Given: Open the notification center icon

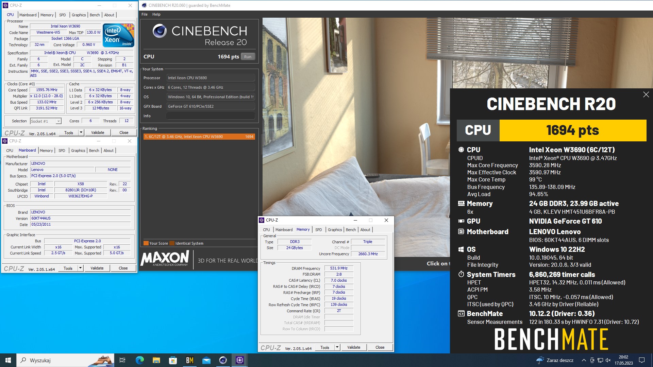Looking at the screenshot, I should click(x=642, y=360).
